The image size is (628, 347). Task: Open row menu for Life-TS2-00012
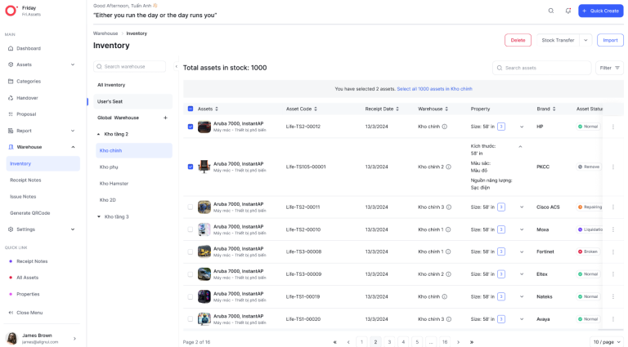pos(612,127)
